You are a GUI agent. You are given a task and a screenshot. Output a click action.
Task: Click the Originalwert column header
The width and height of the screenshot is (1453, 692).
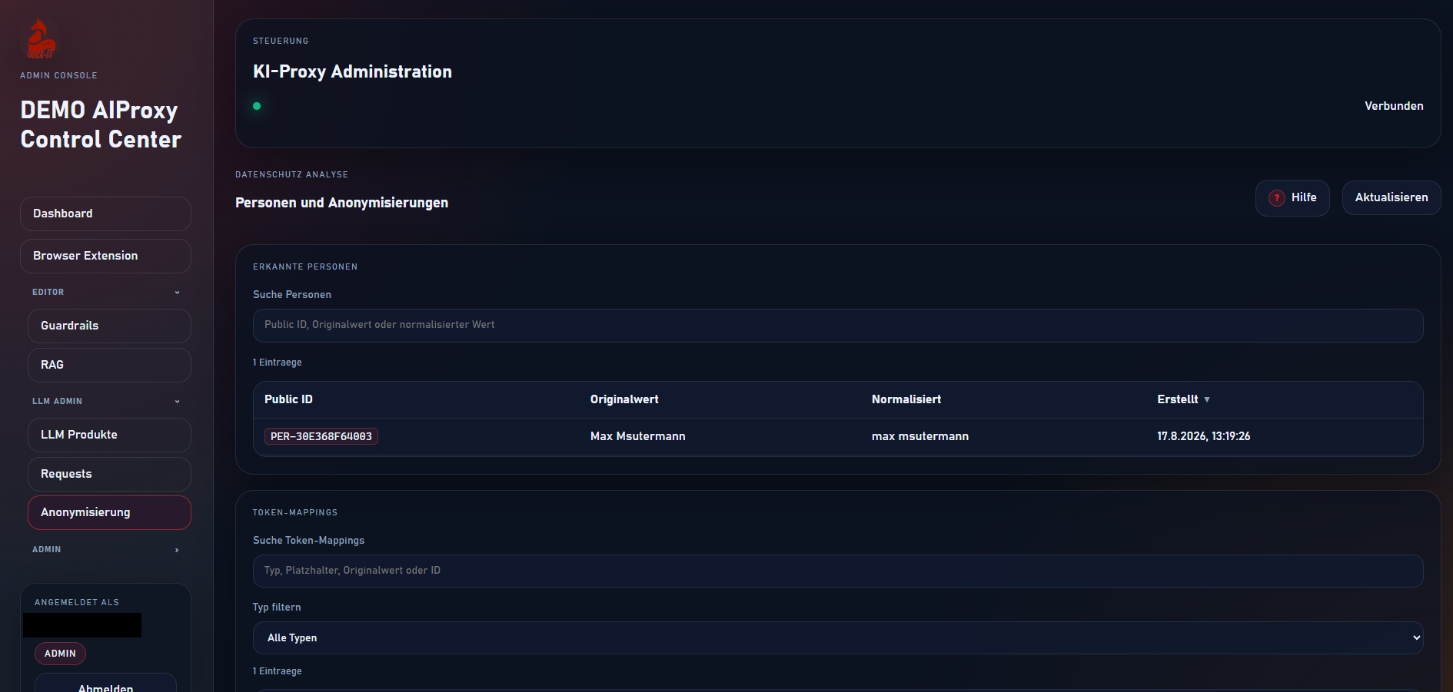pyautogui.click(x=624, y=399)
